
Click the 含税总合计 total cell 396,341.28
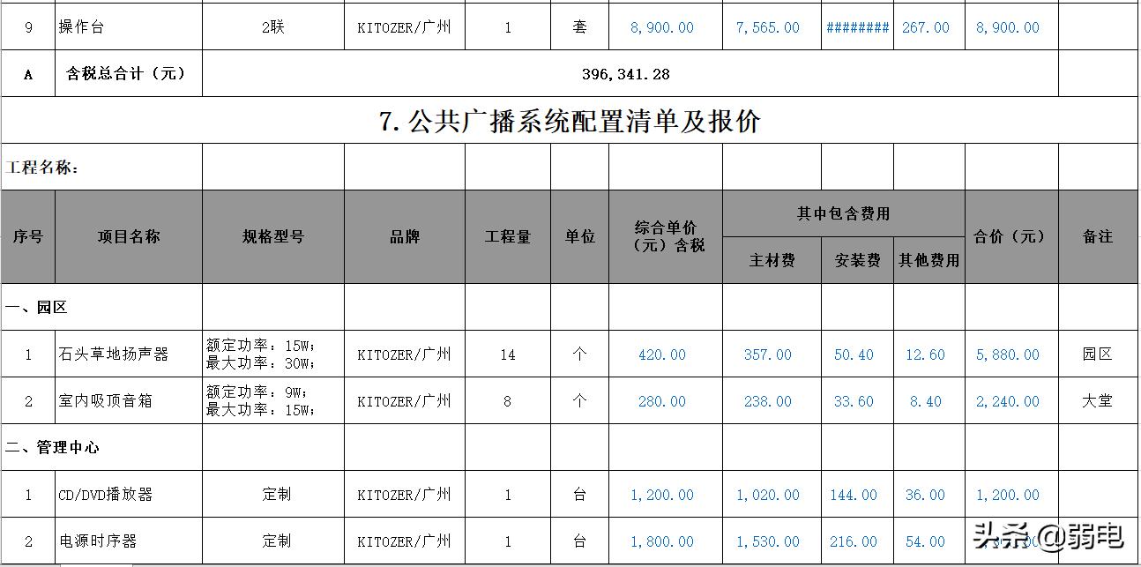630,74
